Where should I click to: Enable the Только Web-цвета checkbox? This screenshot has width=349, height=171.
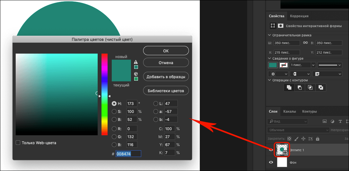tap(18, 143)
